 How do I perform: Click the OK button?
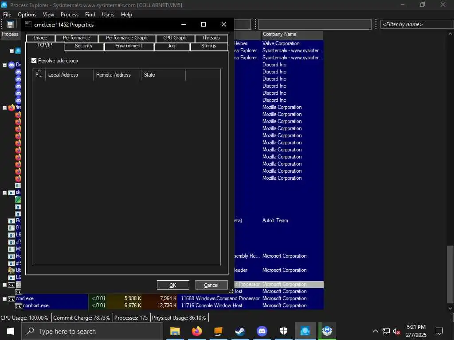[173, 285]
